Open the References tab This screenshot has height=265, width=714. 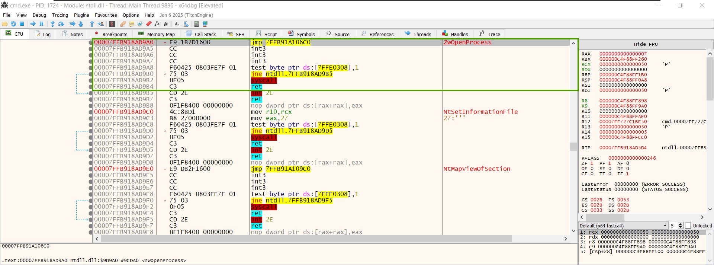point(377,34)
